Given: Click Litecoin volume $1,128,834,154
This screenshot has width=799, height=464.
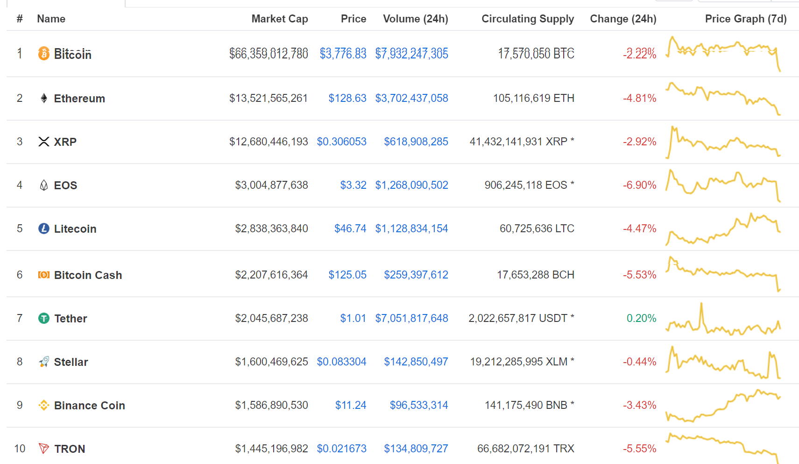Looking at the screenshot, I should (412, 228).
